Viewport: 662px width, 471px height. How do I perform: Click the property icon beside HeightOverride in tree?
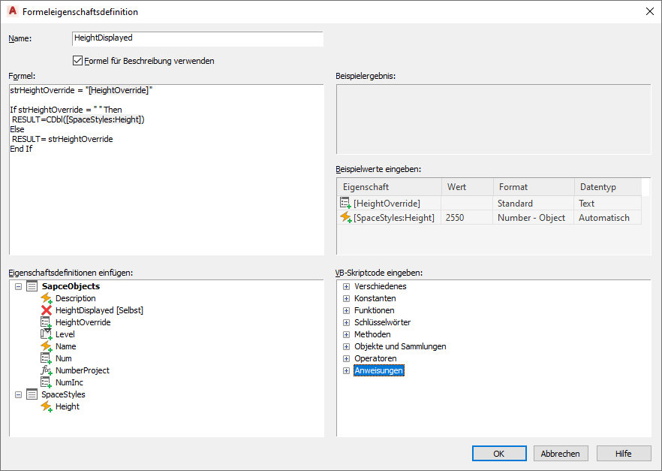(46, 322)
